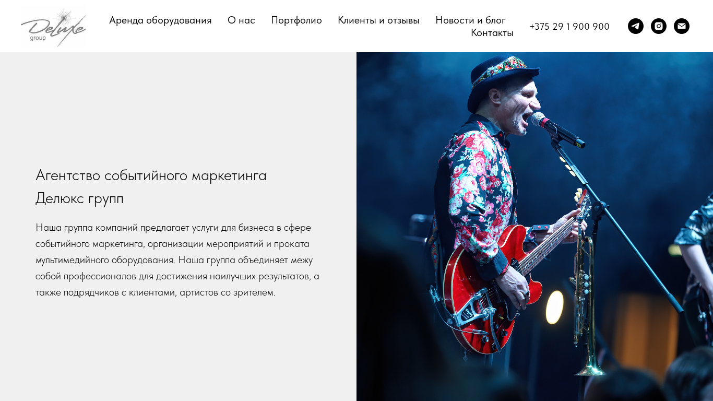Click the Делюкс групп heading line
The width and height of the screenshot is (713, 401).
79,199
